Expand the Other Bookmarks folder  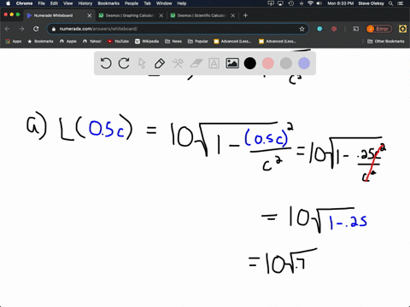point(386,41)
